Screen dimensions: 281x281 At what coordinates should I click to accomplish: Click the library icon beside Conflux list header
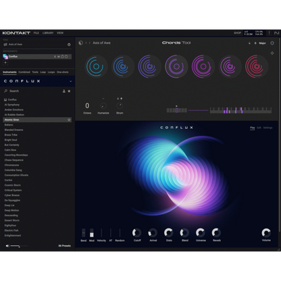pyautogui.click(x=5, y=99)
